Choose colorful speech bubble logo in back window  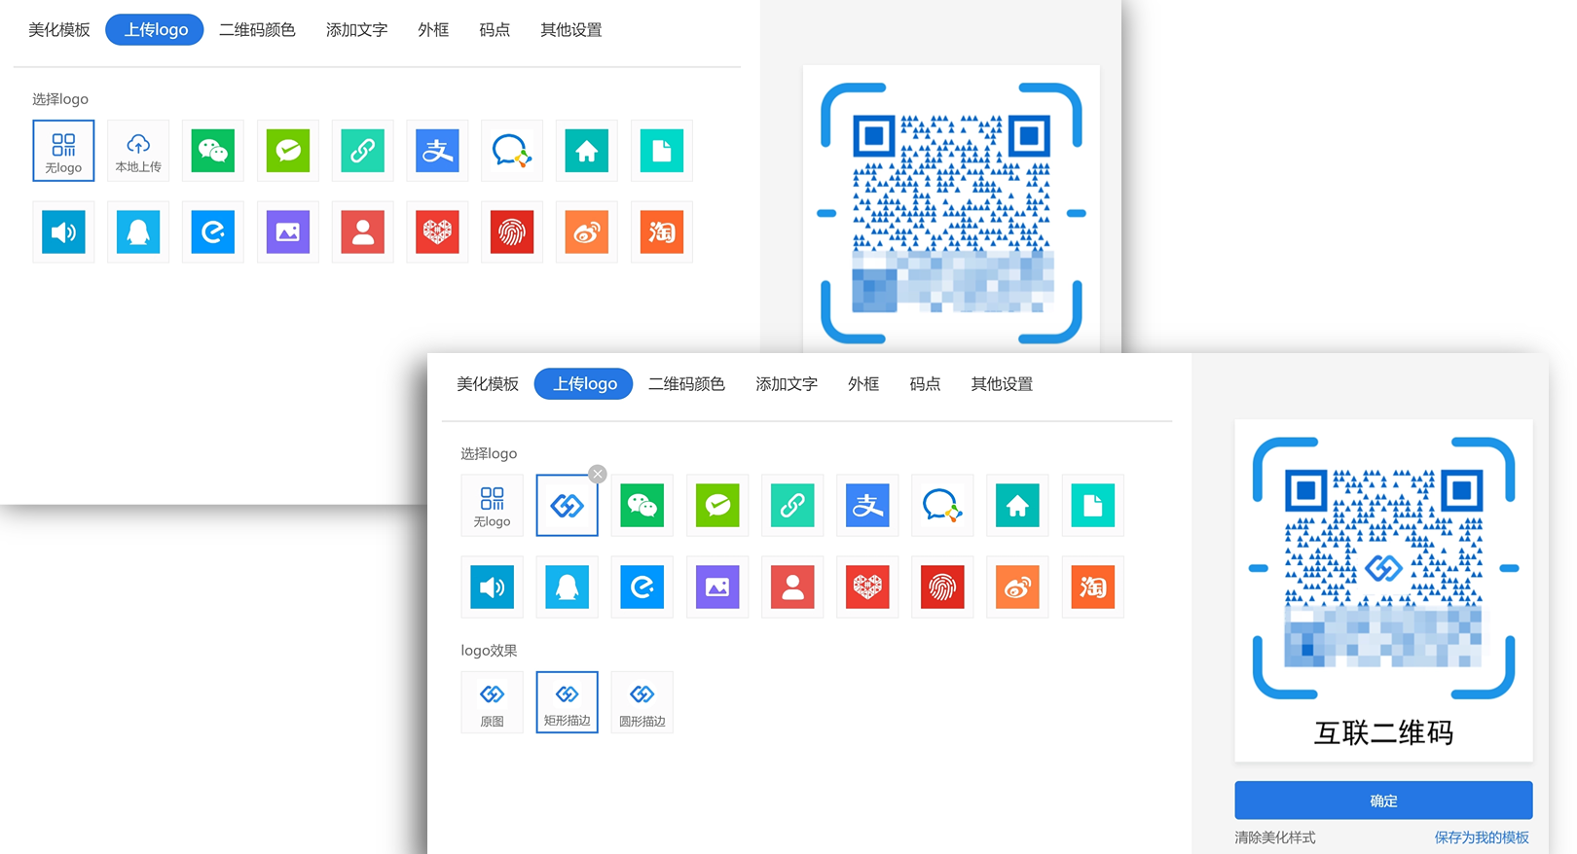click(x=512, y=151)
